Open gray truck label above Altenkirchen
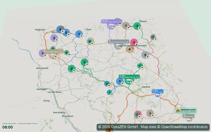The width and height of the screenshot is (211, 132). [x=118, y=41]
